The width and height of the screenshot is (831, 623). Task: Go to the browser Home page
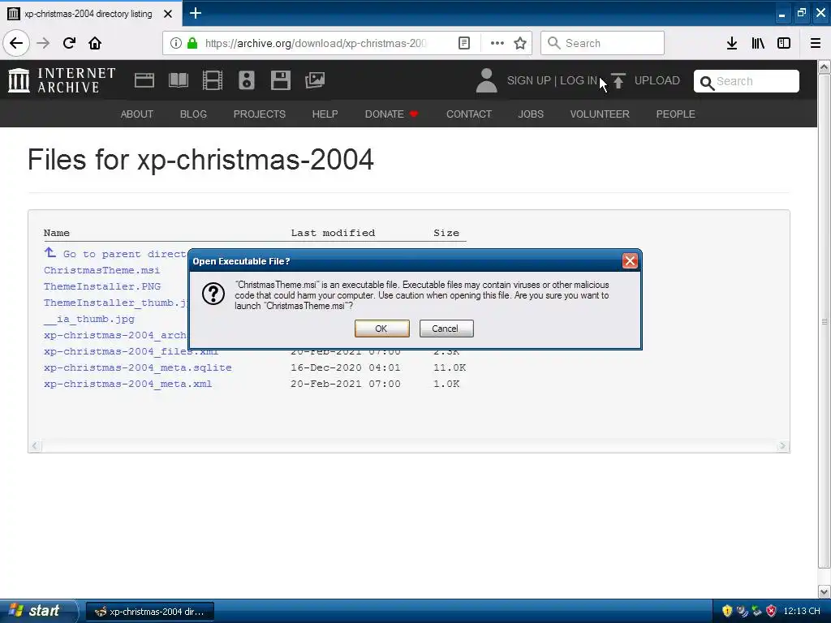click(95, 43)
